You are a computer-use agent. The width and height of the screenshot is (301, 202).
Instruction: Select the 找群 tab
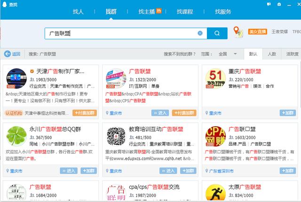tap(111, 12)
